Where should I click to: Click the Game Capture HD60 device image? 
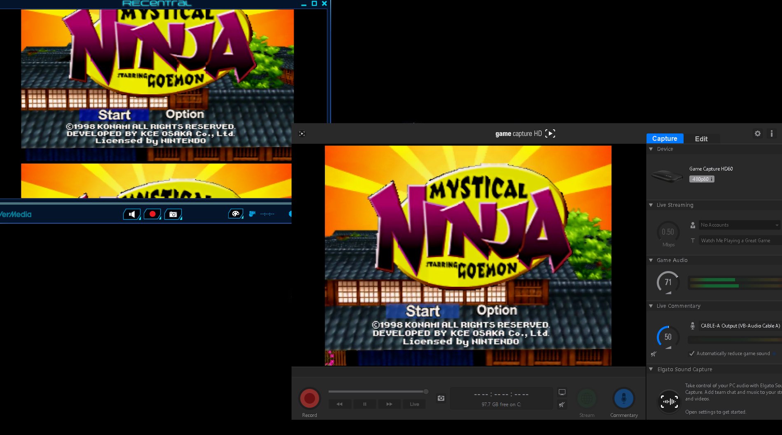667,176
